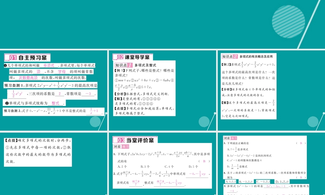
Task: Click the 预习自测 2 label
Action: pyautogui.click(x=12, y=111)
